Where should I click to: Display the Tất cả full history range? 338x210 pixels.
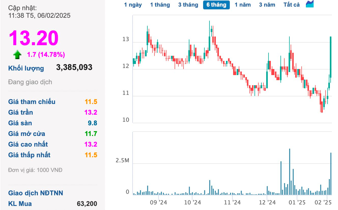(292, 5)
